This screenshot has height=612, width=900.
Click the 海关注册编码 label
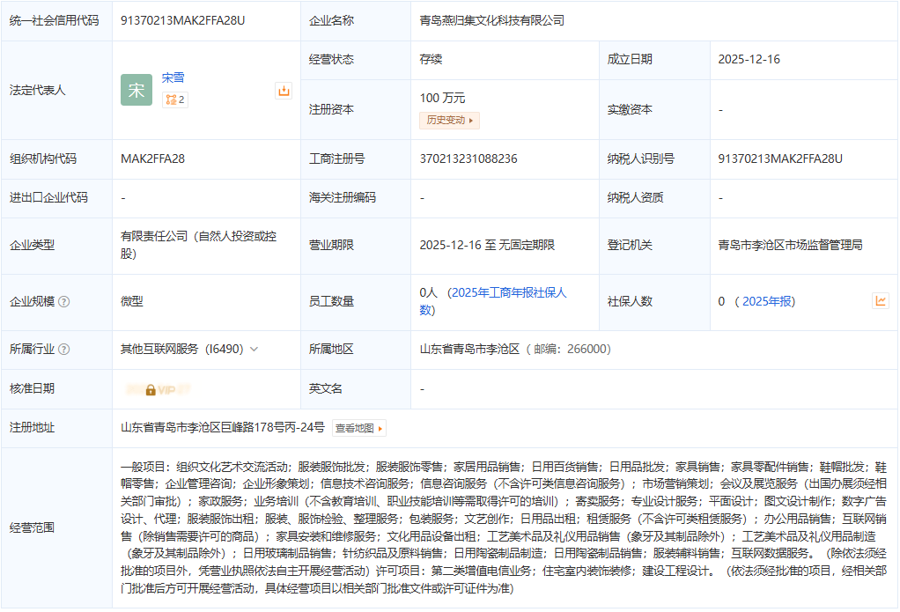pos(342,198)
